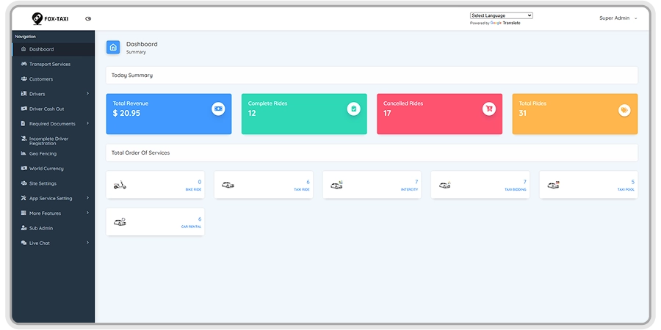Click the TAXI POOL label
This screenshot has width=661, height=330.
pos(626,190)
